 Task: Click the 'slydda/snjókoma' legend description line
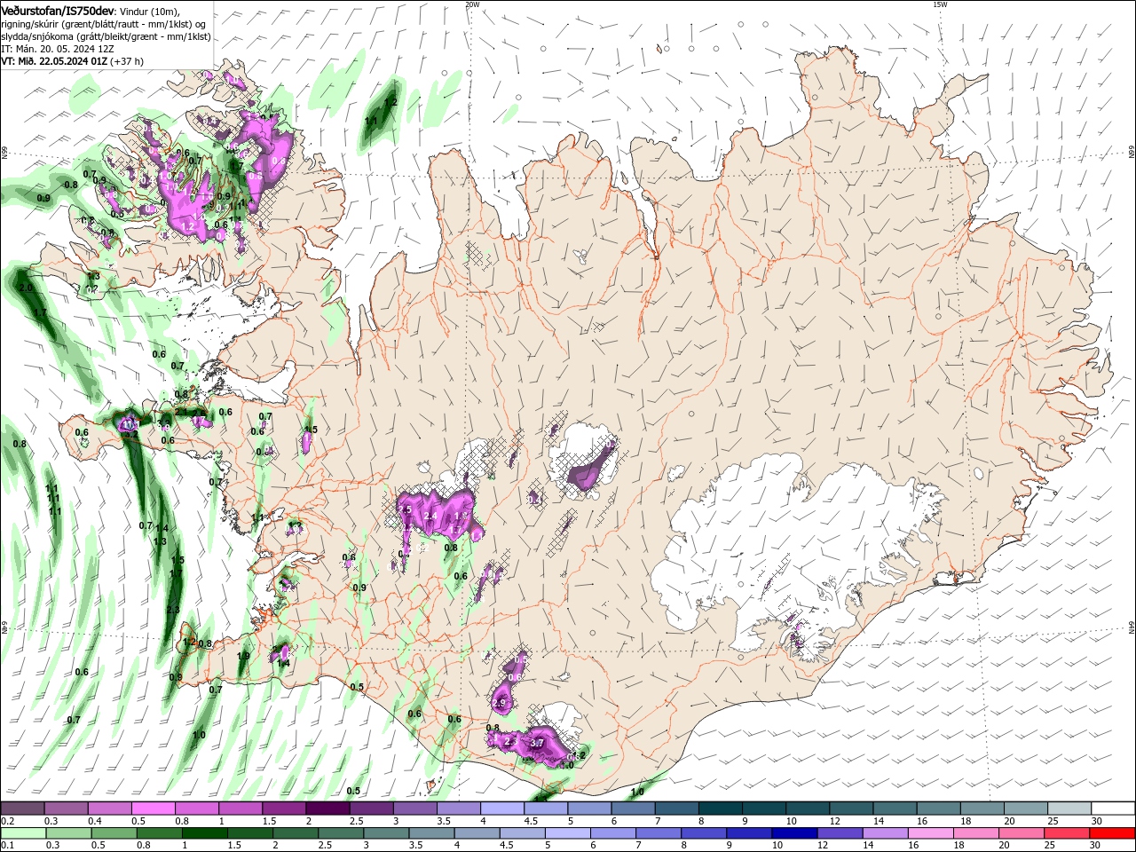106,36
